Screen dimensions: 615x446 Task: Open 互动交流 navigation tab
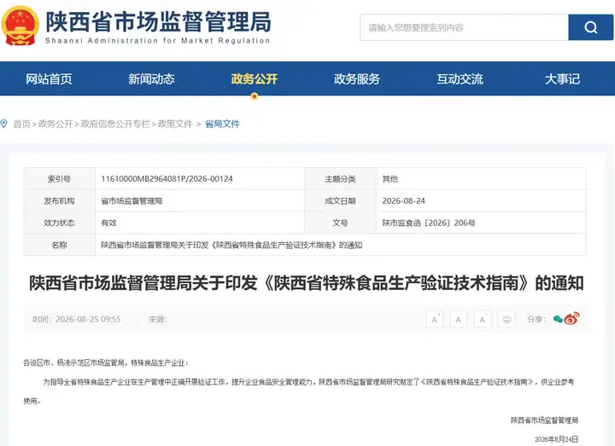(x=460, y=79)
